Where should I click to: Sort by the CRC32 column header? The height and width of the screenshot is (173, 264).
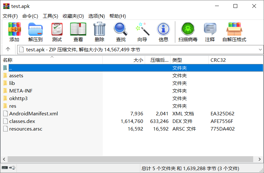(236, 60)
